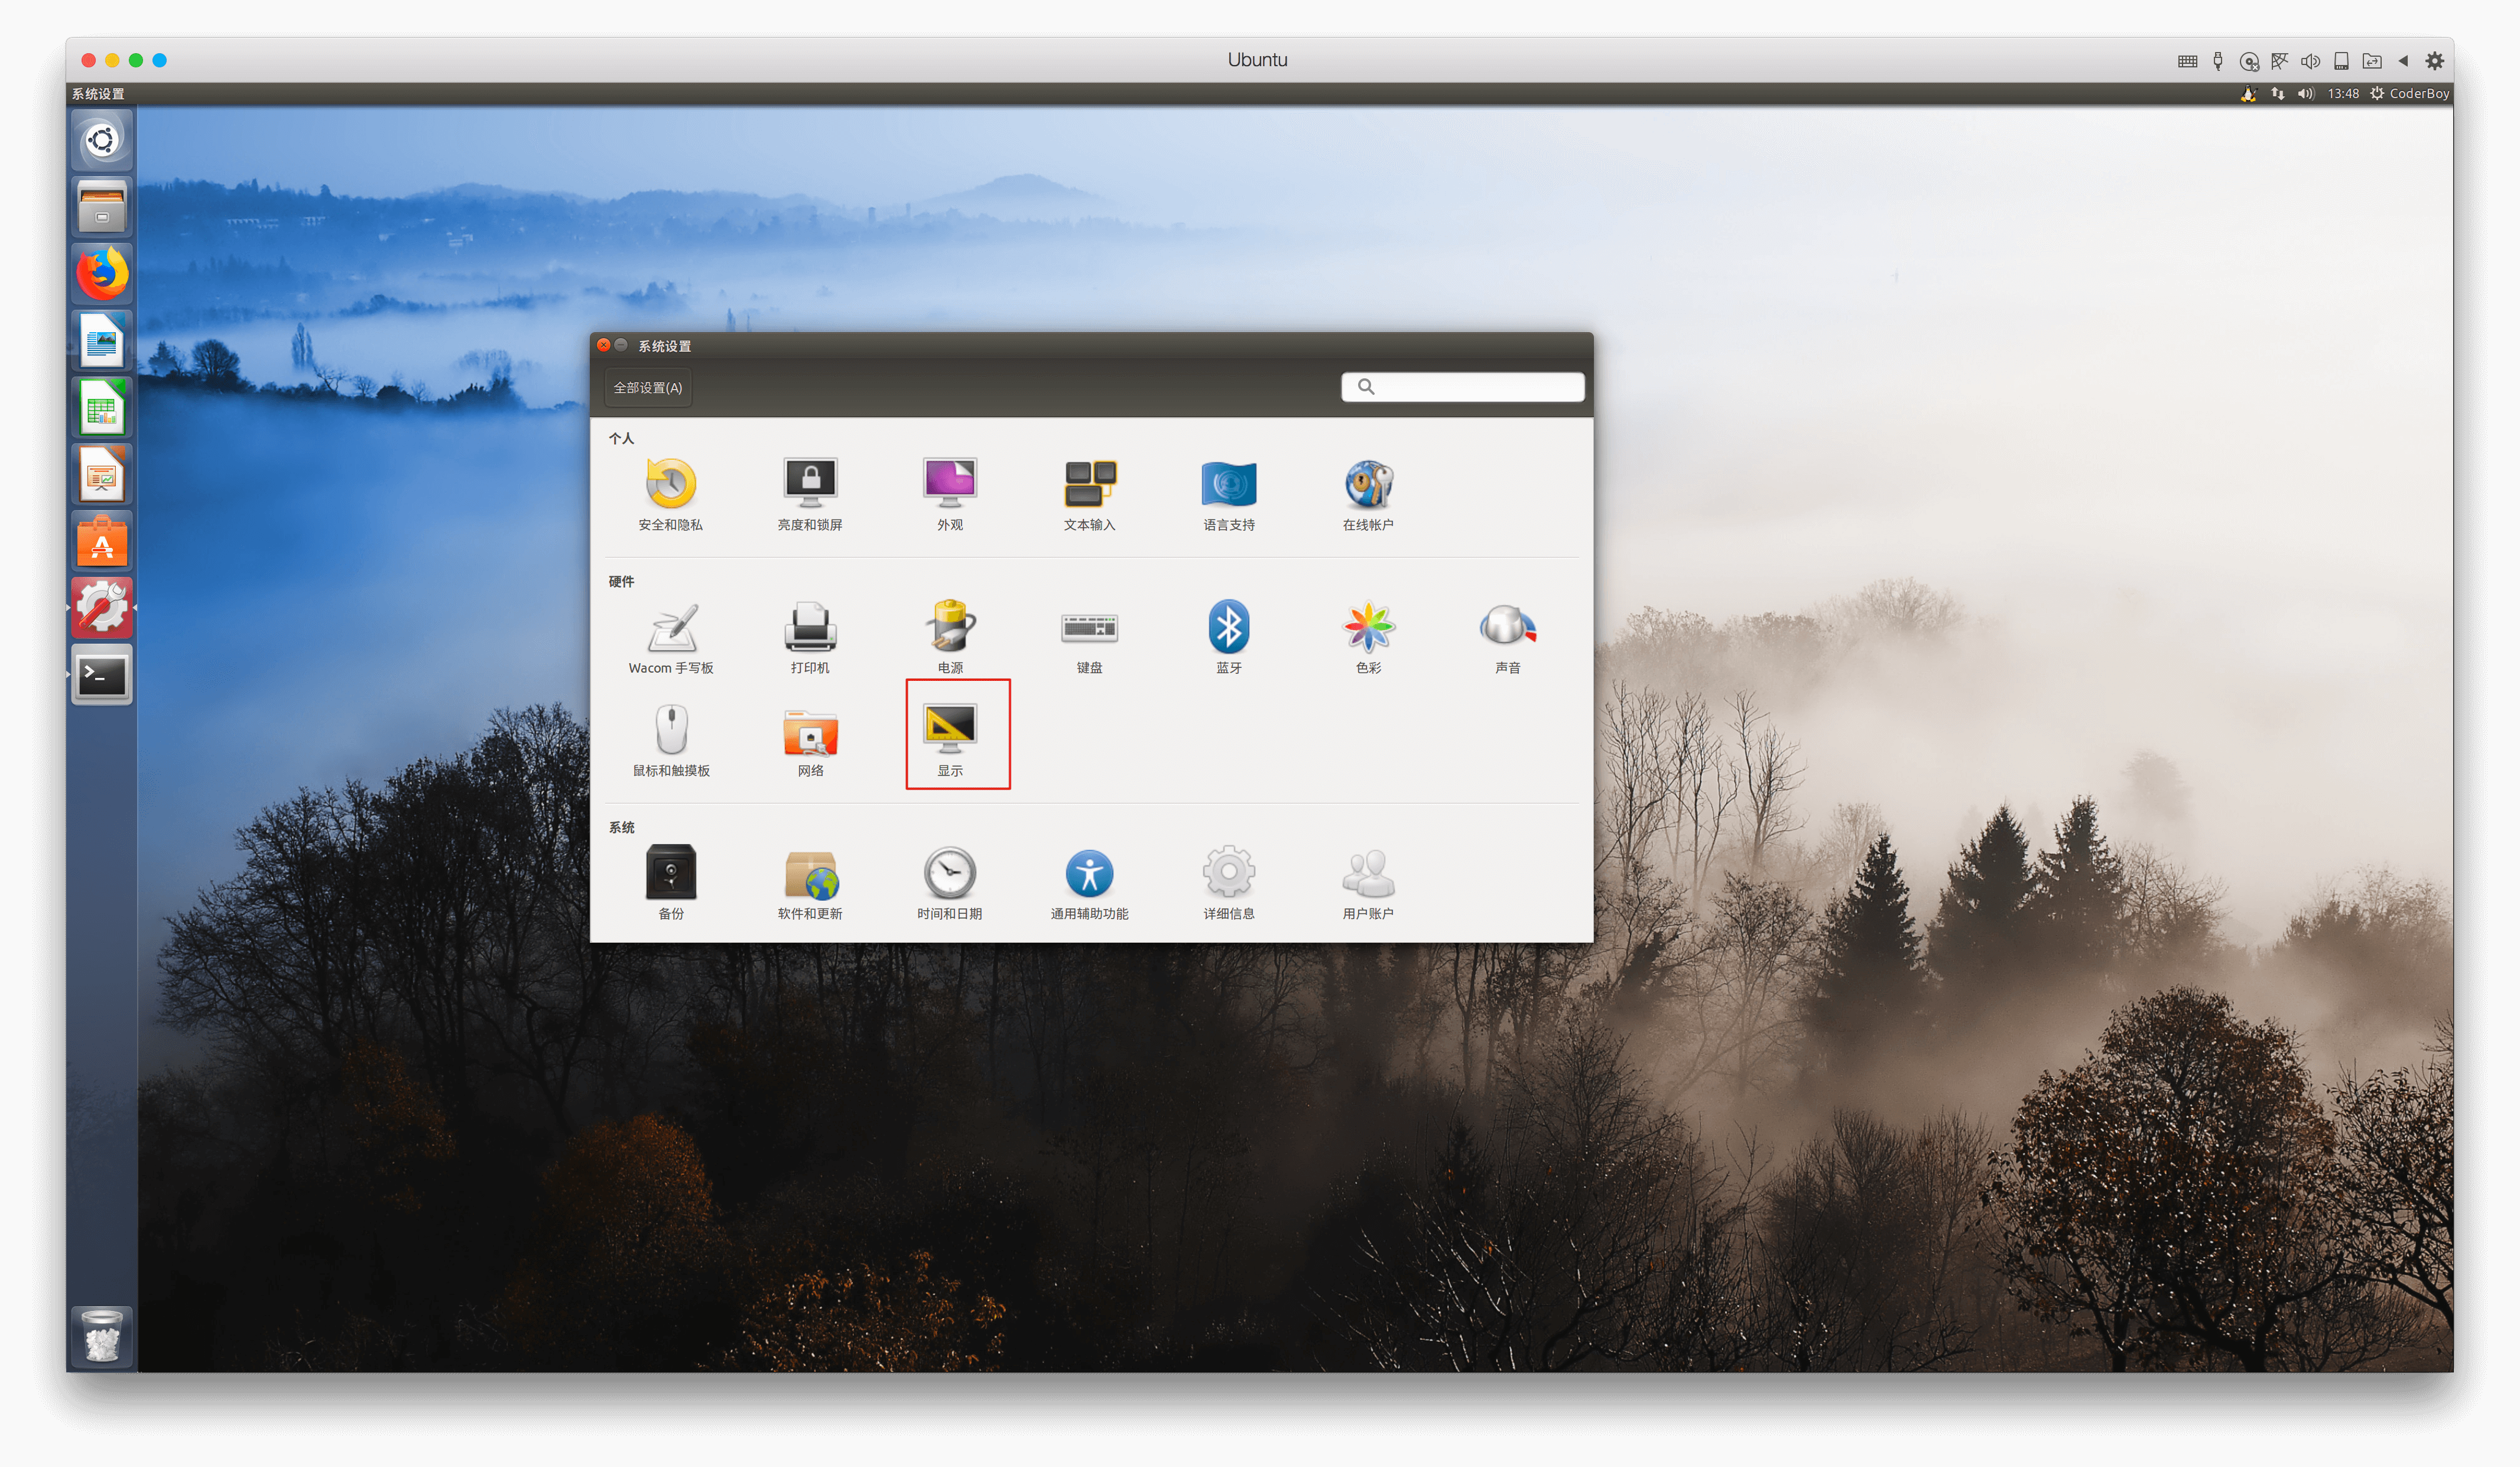Click the VM network adapter icon
2520x1467 pixels.
click(2279, 61)
